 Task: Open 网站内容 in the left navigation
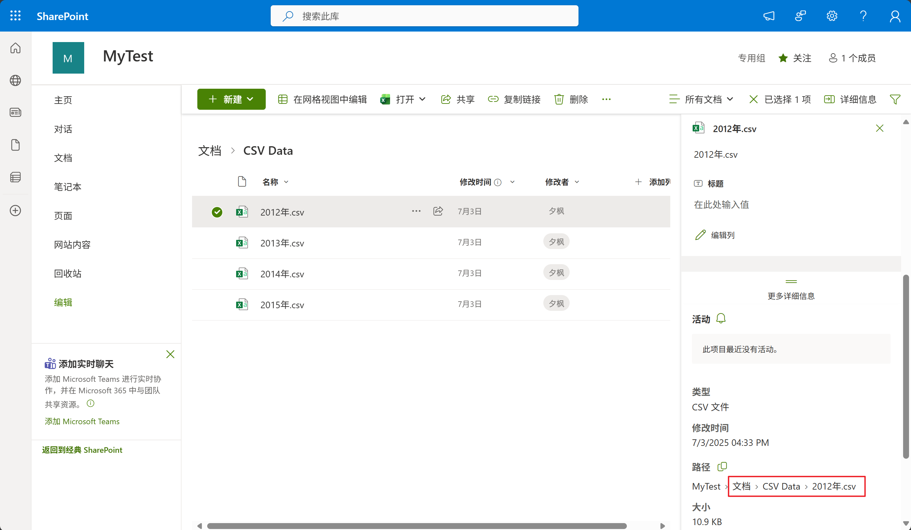pyautogui.click(x=72, y=244)
